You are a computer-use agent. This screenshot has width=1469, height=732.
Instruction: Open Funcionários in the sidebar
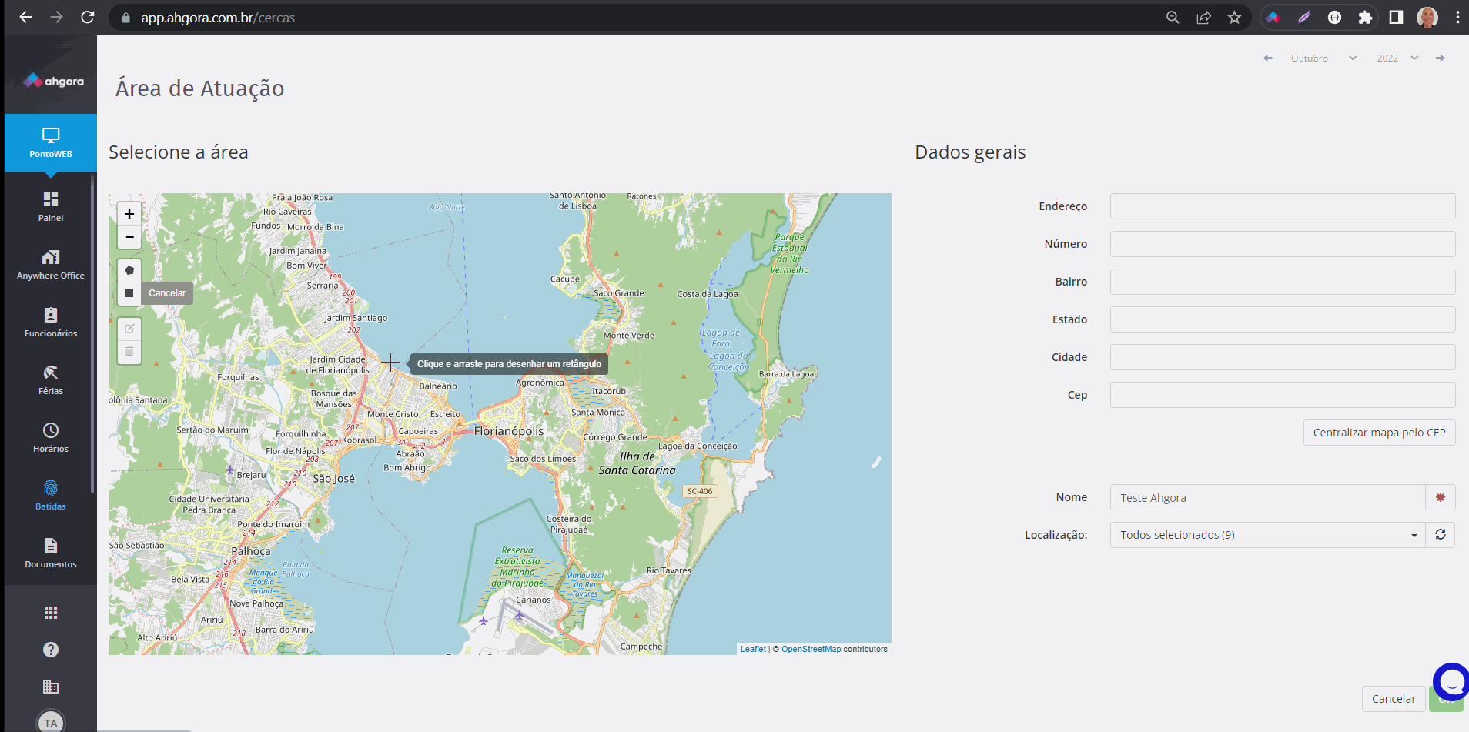pos(51,323)
